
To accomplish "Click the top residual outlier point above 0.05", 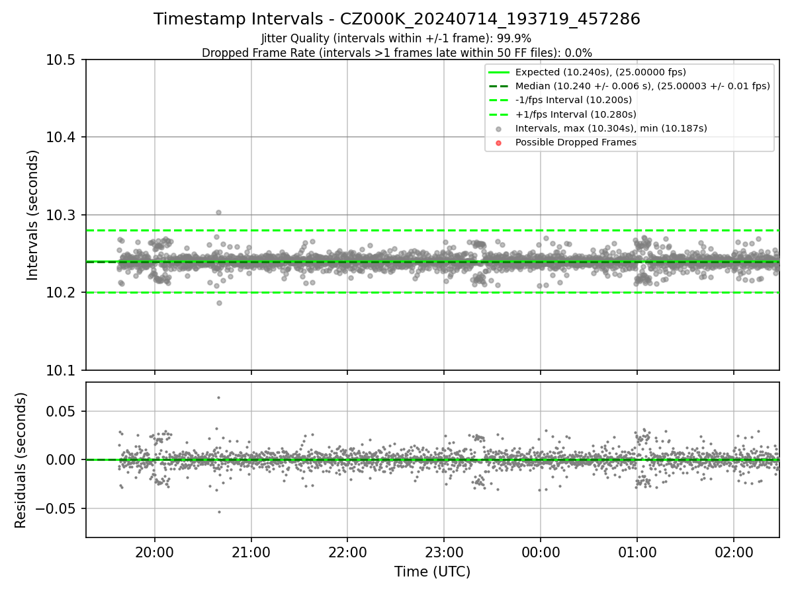I will pyautogui.click(x=218, y=397).
